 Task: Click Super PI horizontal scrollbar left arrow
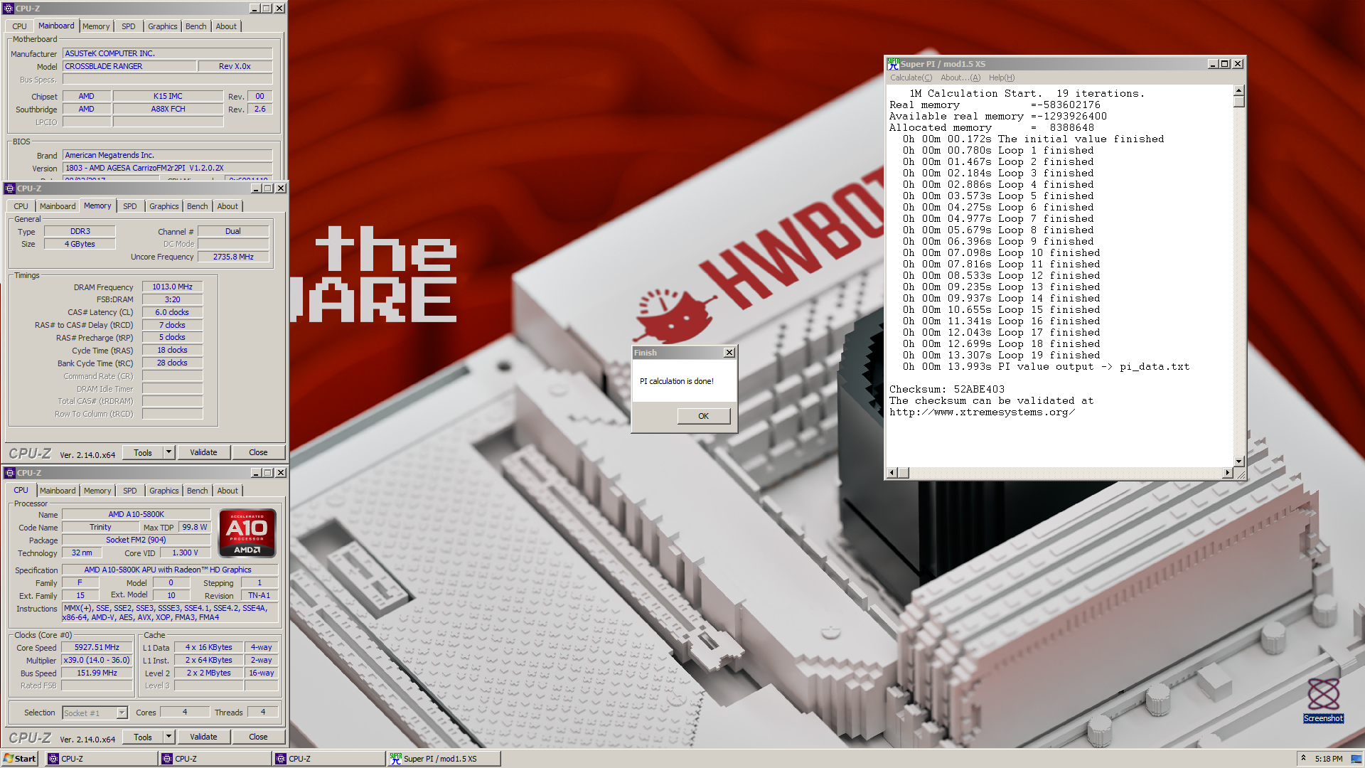[x=892, y=473]
